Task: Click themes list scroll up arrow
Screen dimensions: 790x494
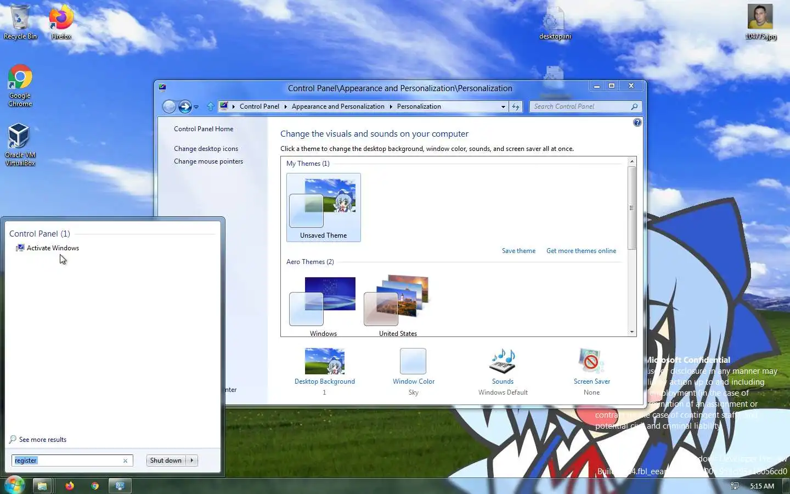Action: [632, 161]
